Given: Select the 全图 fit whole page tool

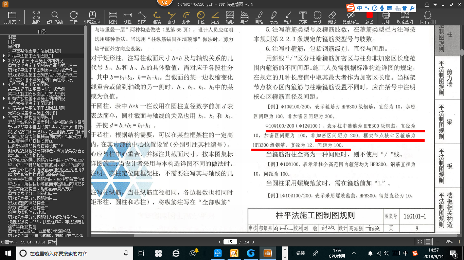Looking at the screenshot, I should (x=36, y=18).
